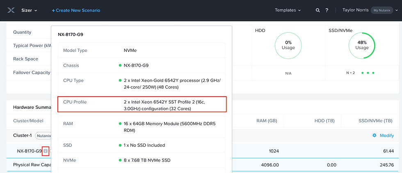The height and width of the screenshot is (173, 402).
Task: Click Taylor Norris user name
Action: (x=356, y=10)
